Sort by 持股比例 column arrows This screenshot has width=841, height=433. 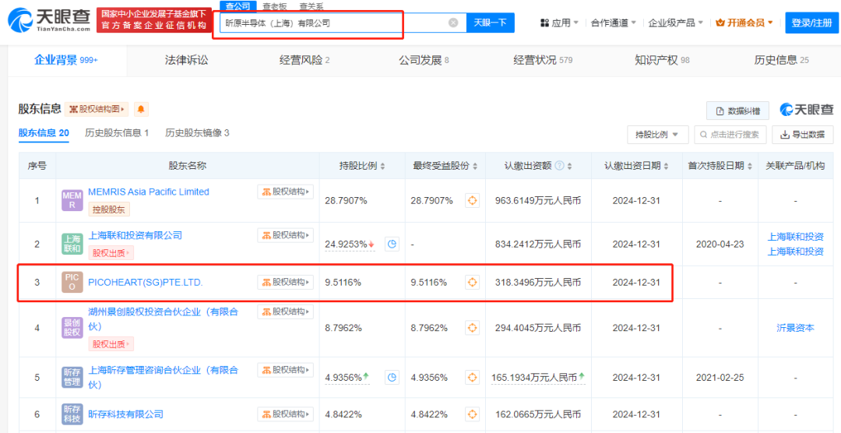[x=382, y=167]
